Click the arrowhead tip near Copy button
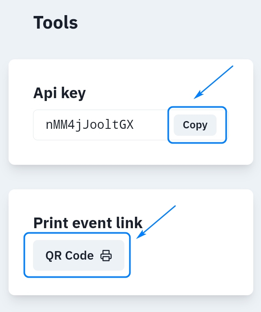 click(195, 98)
